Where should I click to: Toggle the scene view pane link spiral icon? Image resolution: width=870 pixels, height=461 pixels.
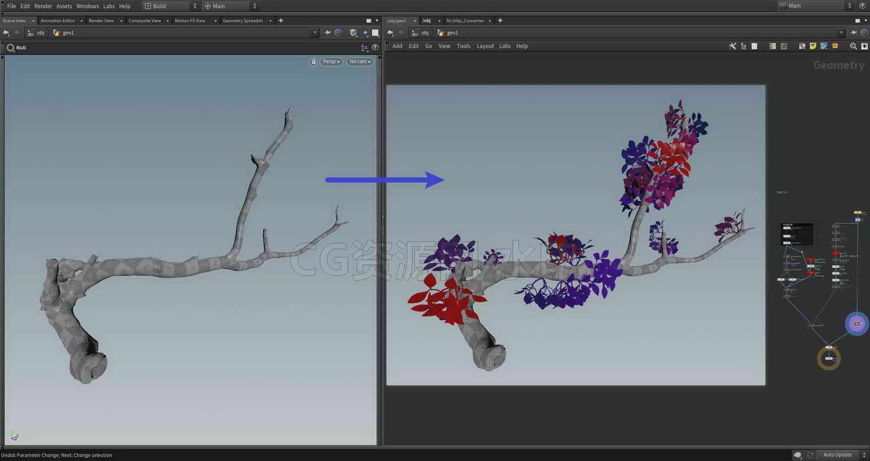[338, 33]
